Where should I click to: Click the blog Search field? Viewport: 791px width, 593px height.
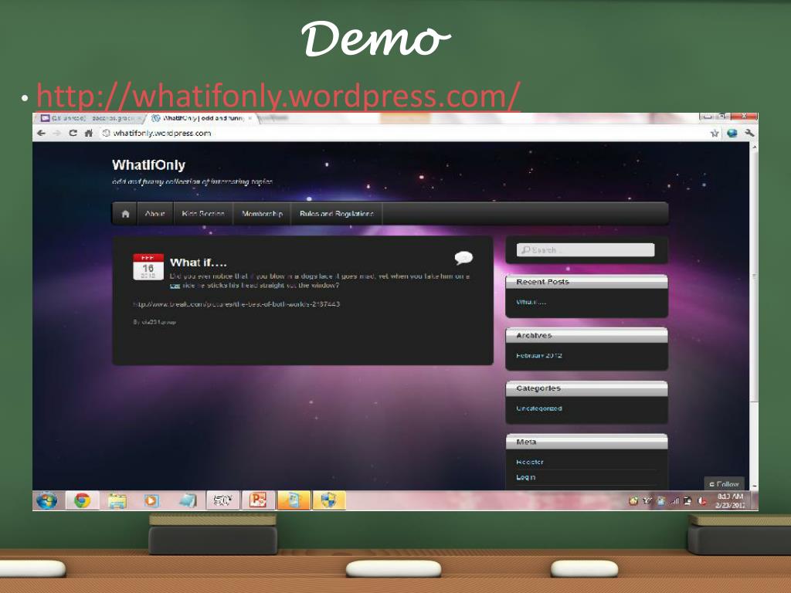(x=586, y=249)
